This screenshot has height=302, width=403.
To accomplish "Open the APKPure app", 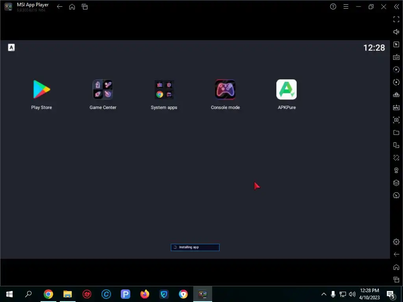I will [287, 89].
